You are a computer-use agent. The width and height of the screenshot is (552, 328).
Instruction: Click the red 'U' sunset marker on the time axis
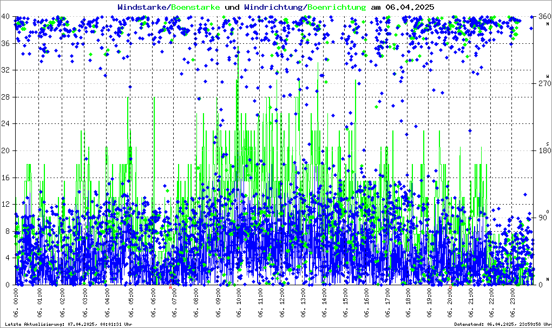(x=451, y=287)
